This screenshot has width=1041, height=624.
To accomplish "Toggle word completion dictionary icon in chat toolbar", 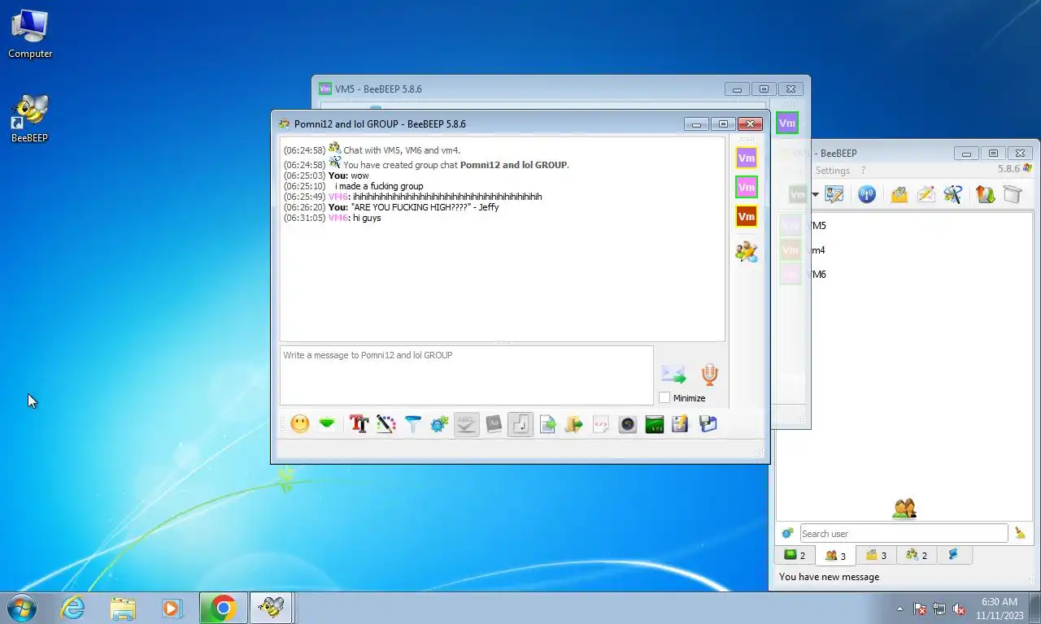I will 493,424.
